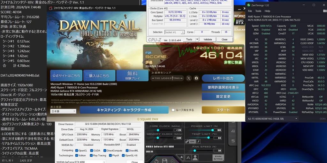This screenshot has height=163, width=327.
Task: Click the 公式サイトはこちら official site button
Action: click(66, 76)
